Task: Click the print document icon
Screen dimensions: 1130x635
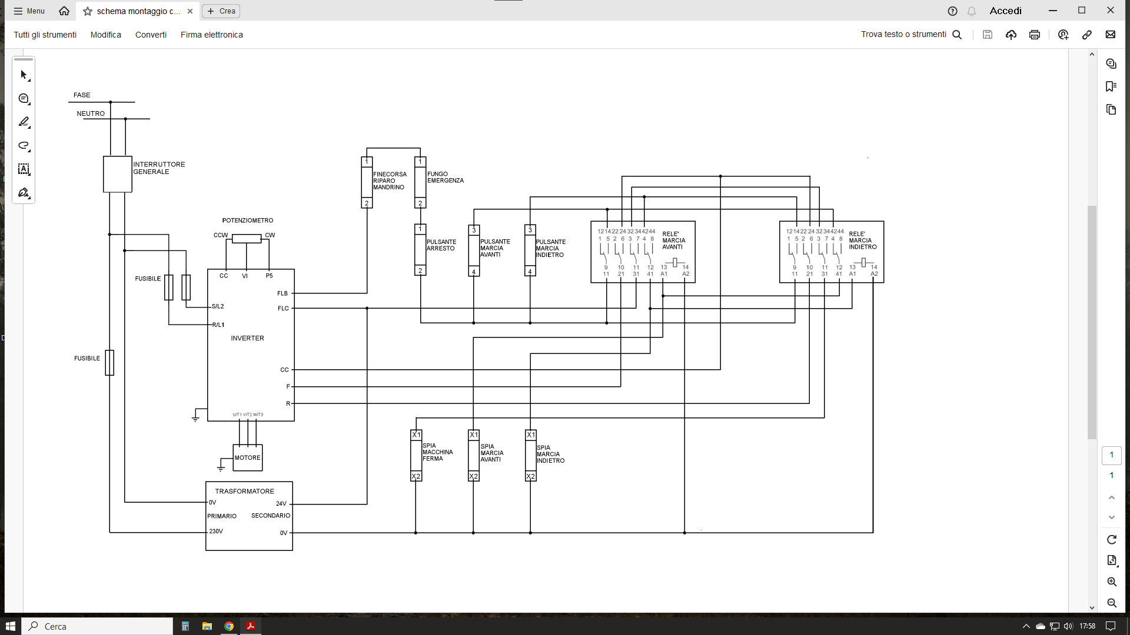Action: click(1035, 35)
